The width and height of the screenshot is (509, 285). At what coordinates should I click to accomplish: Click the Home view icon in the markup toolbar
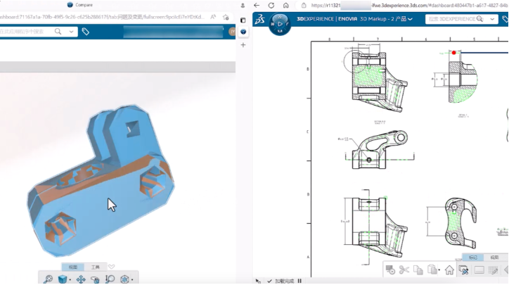click(449, 270)
